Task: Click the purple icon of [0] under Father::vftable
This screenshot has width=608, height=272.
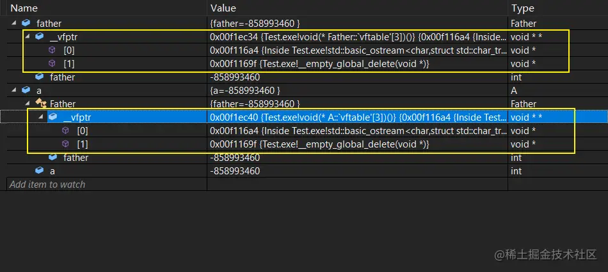Action: [52, 50]
